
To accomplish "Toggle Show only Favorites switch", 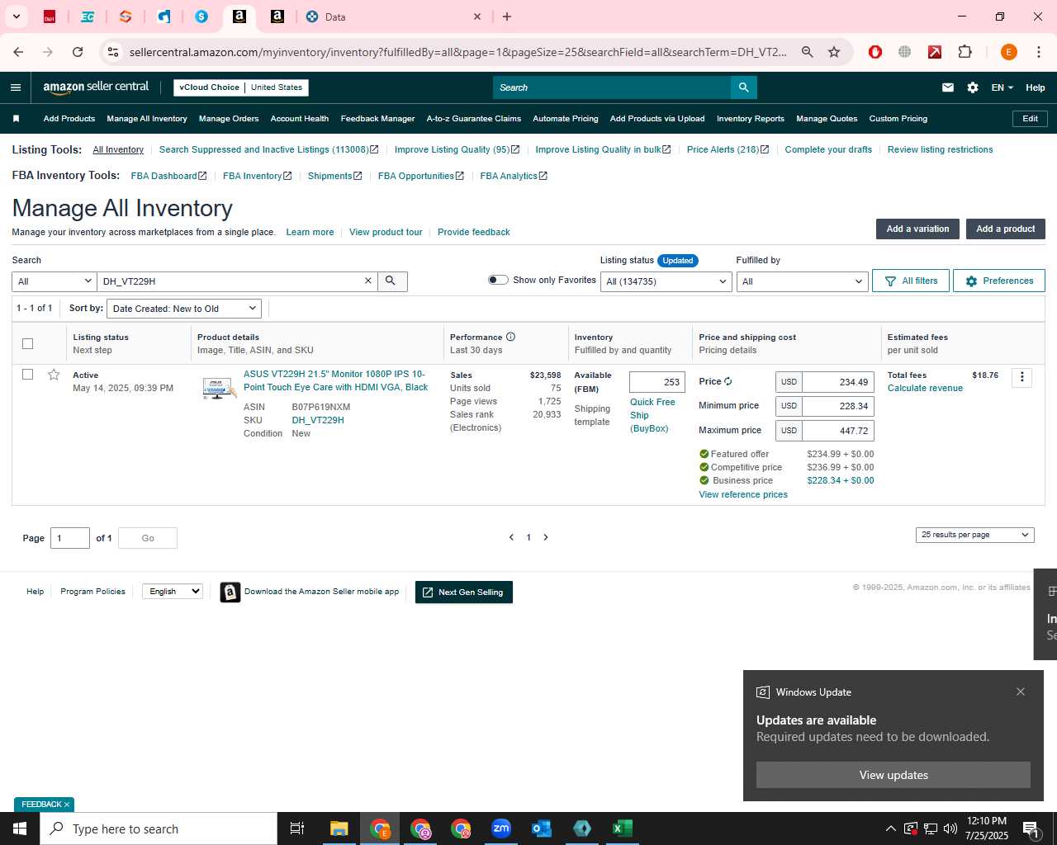I will (x=498, y=280).
